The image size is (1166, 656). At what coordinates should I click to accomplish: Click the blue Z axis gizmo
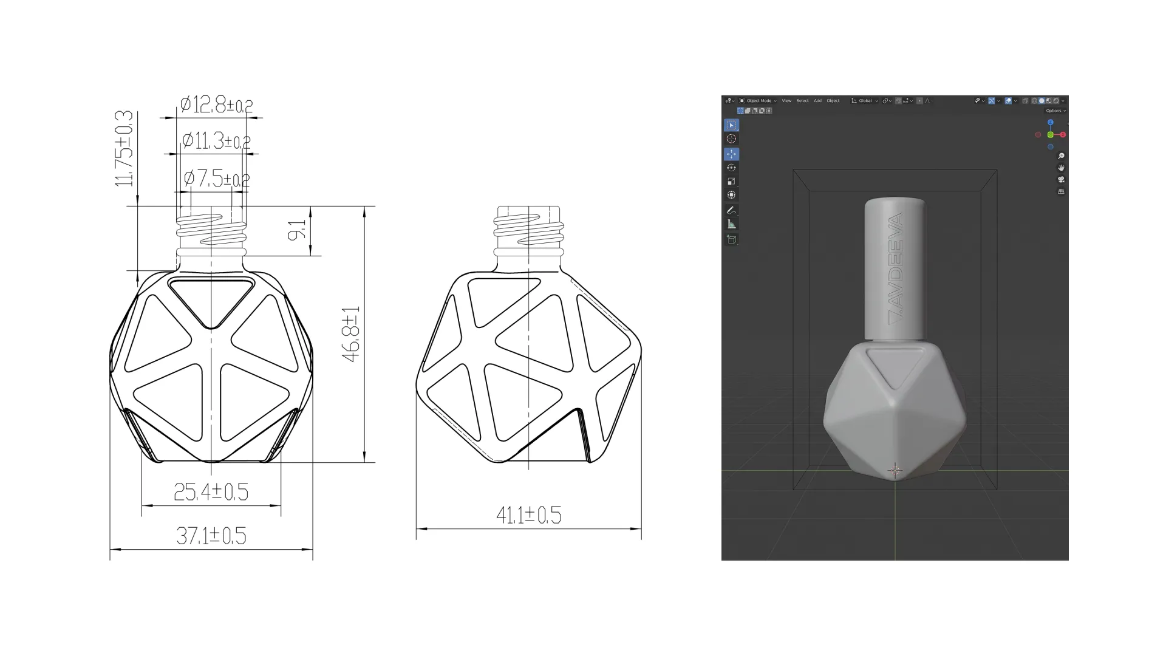click(1051, 123)
